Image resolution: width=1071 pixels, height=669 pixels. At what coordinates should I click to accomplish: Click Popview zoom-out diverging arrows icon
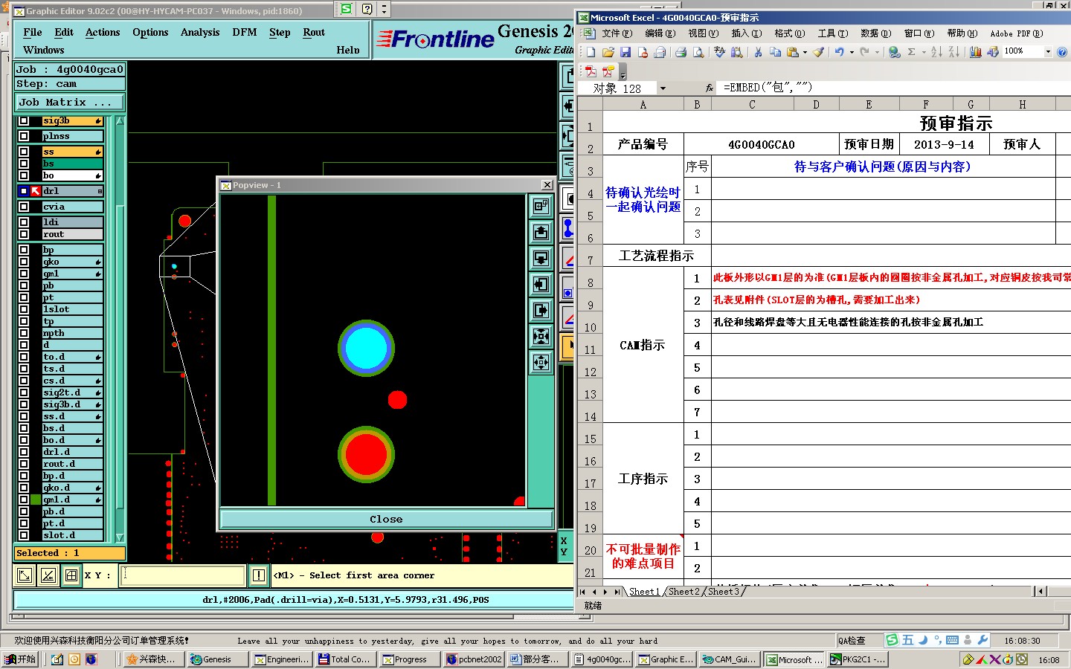[x=541, y=362]
